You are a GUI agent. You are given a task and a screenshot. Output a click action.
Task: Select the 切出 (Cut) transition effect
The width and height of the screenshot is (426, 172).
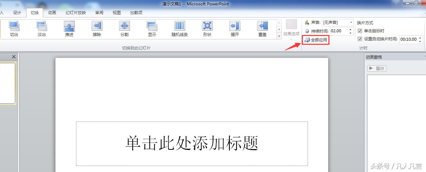[x=14, y=29]
